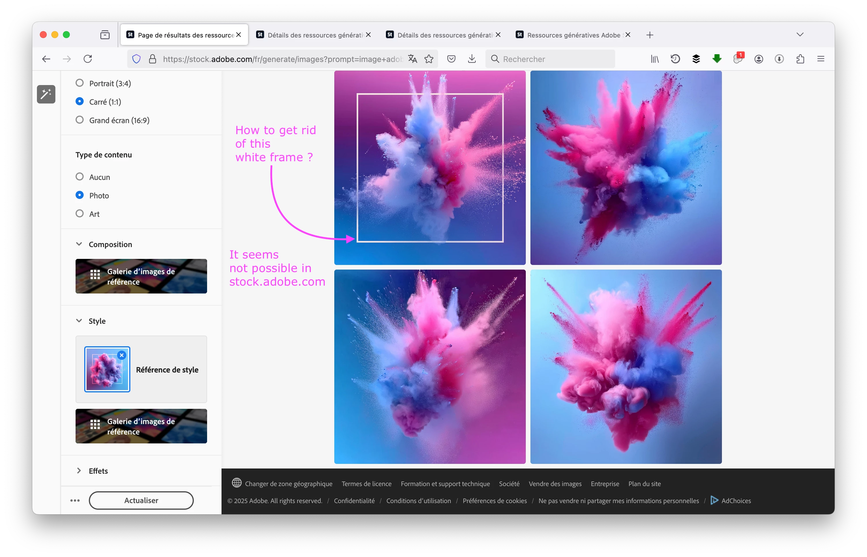Click the reload page icon
The height and width of the screenshot is (557, 867).
(88, 59)
